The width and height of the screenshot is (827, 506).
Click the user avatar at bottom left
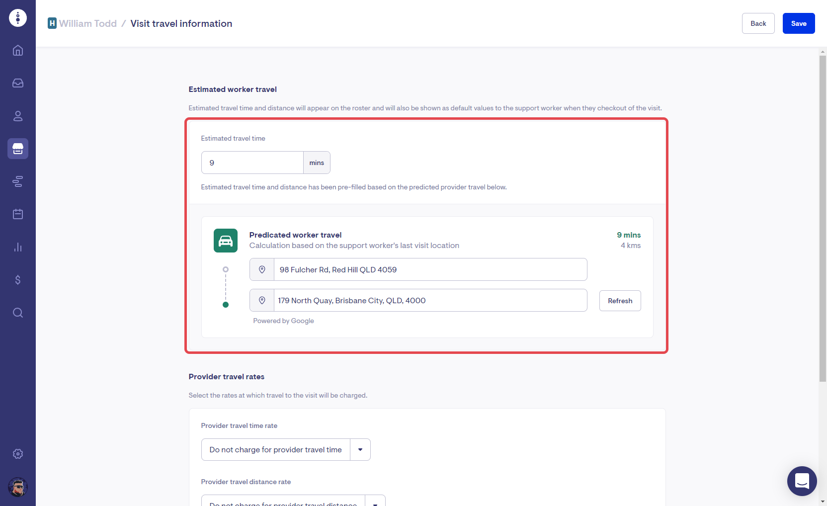18,487
